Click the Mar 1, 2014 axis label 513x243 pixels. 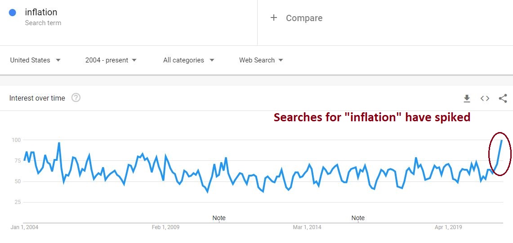coord(307,227)
